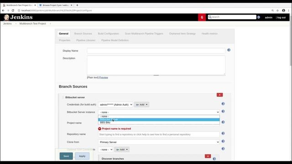Go back in the browser
292x164 pixels.
click(x=3, y=10)
